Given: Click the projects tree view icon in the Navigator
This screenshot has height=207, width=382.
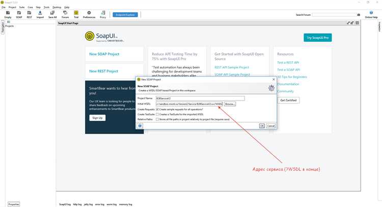Looking at the screenshot, I should (x=9, y=22).
